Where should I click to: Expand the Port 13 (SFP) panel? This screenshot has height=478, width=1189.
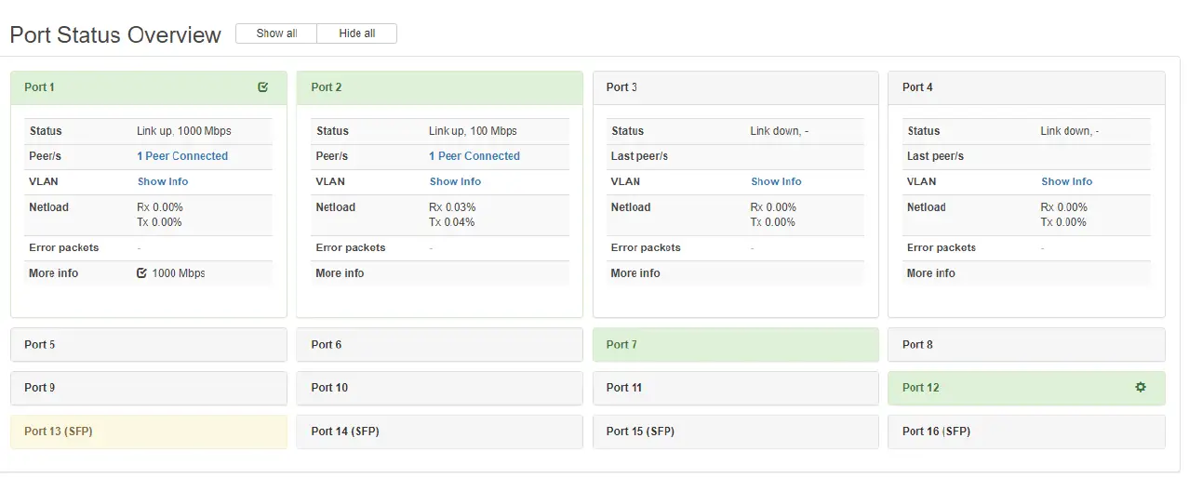148,432
